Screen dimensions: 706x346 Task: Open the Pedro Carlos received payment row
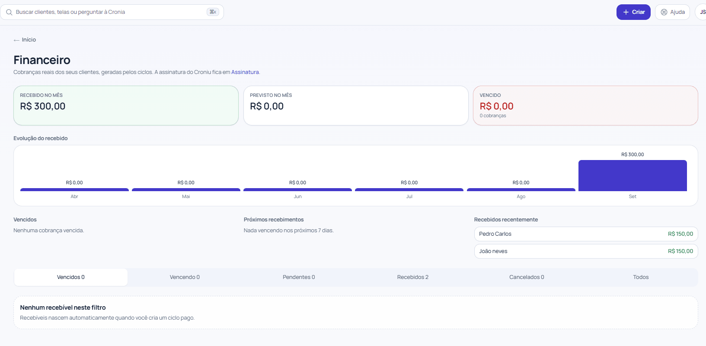tap(586, 234)
